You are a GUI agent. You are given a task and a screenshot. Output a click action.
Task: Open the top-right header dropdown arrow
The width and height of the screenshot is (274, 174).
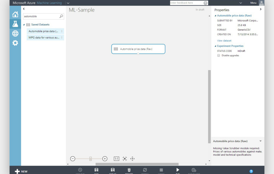click(241, 3)
